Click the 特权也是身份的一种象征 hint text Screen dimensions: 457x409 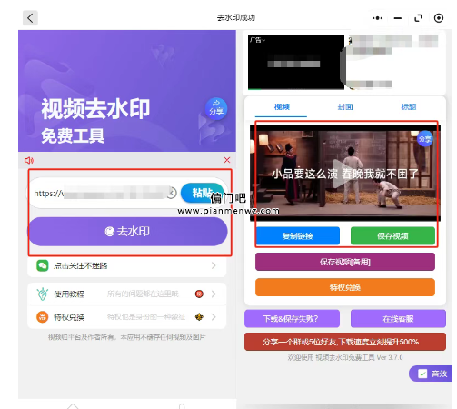(x=146, y=317)
